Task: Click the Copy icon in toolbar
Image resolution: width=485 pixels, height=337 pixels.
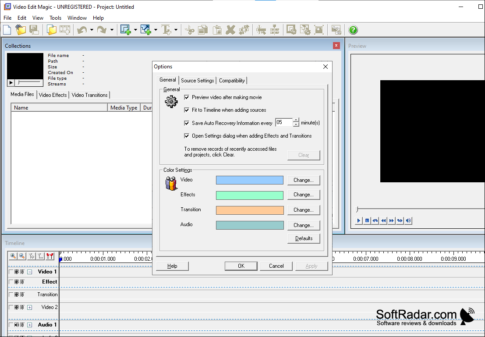Action: [203, 30]
